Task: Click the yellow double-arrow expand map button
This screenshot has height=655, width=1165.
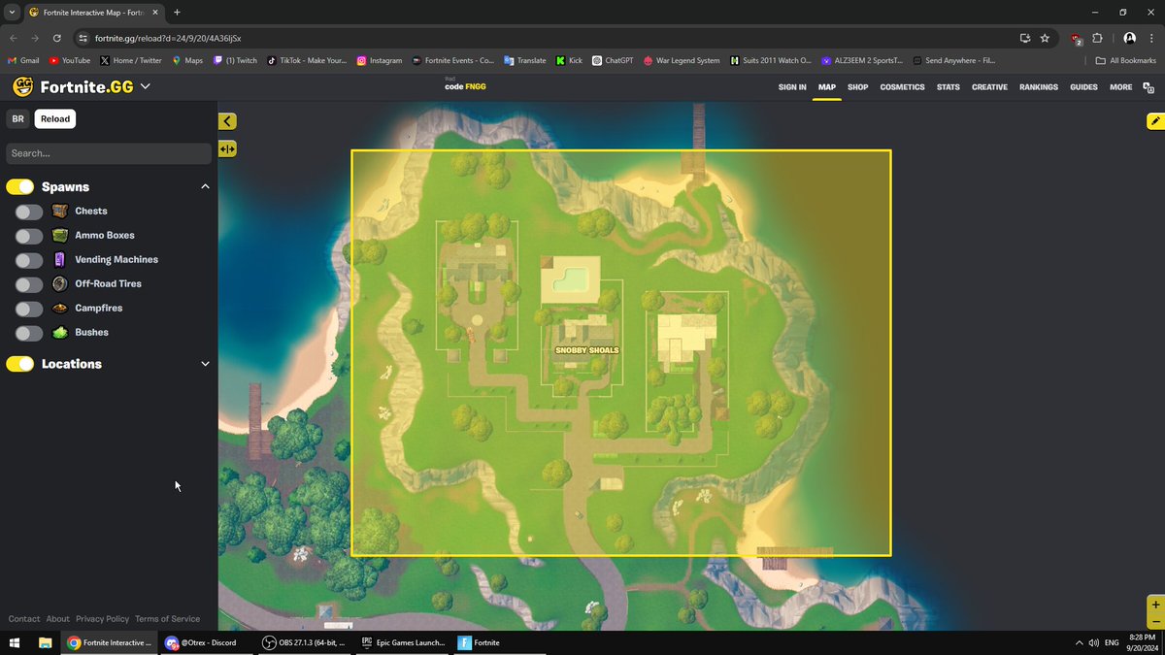Action: 227,148
